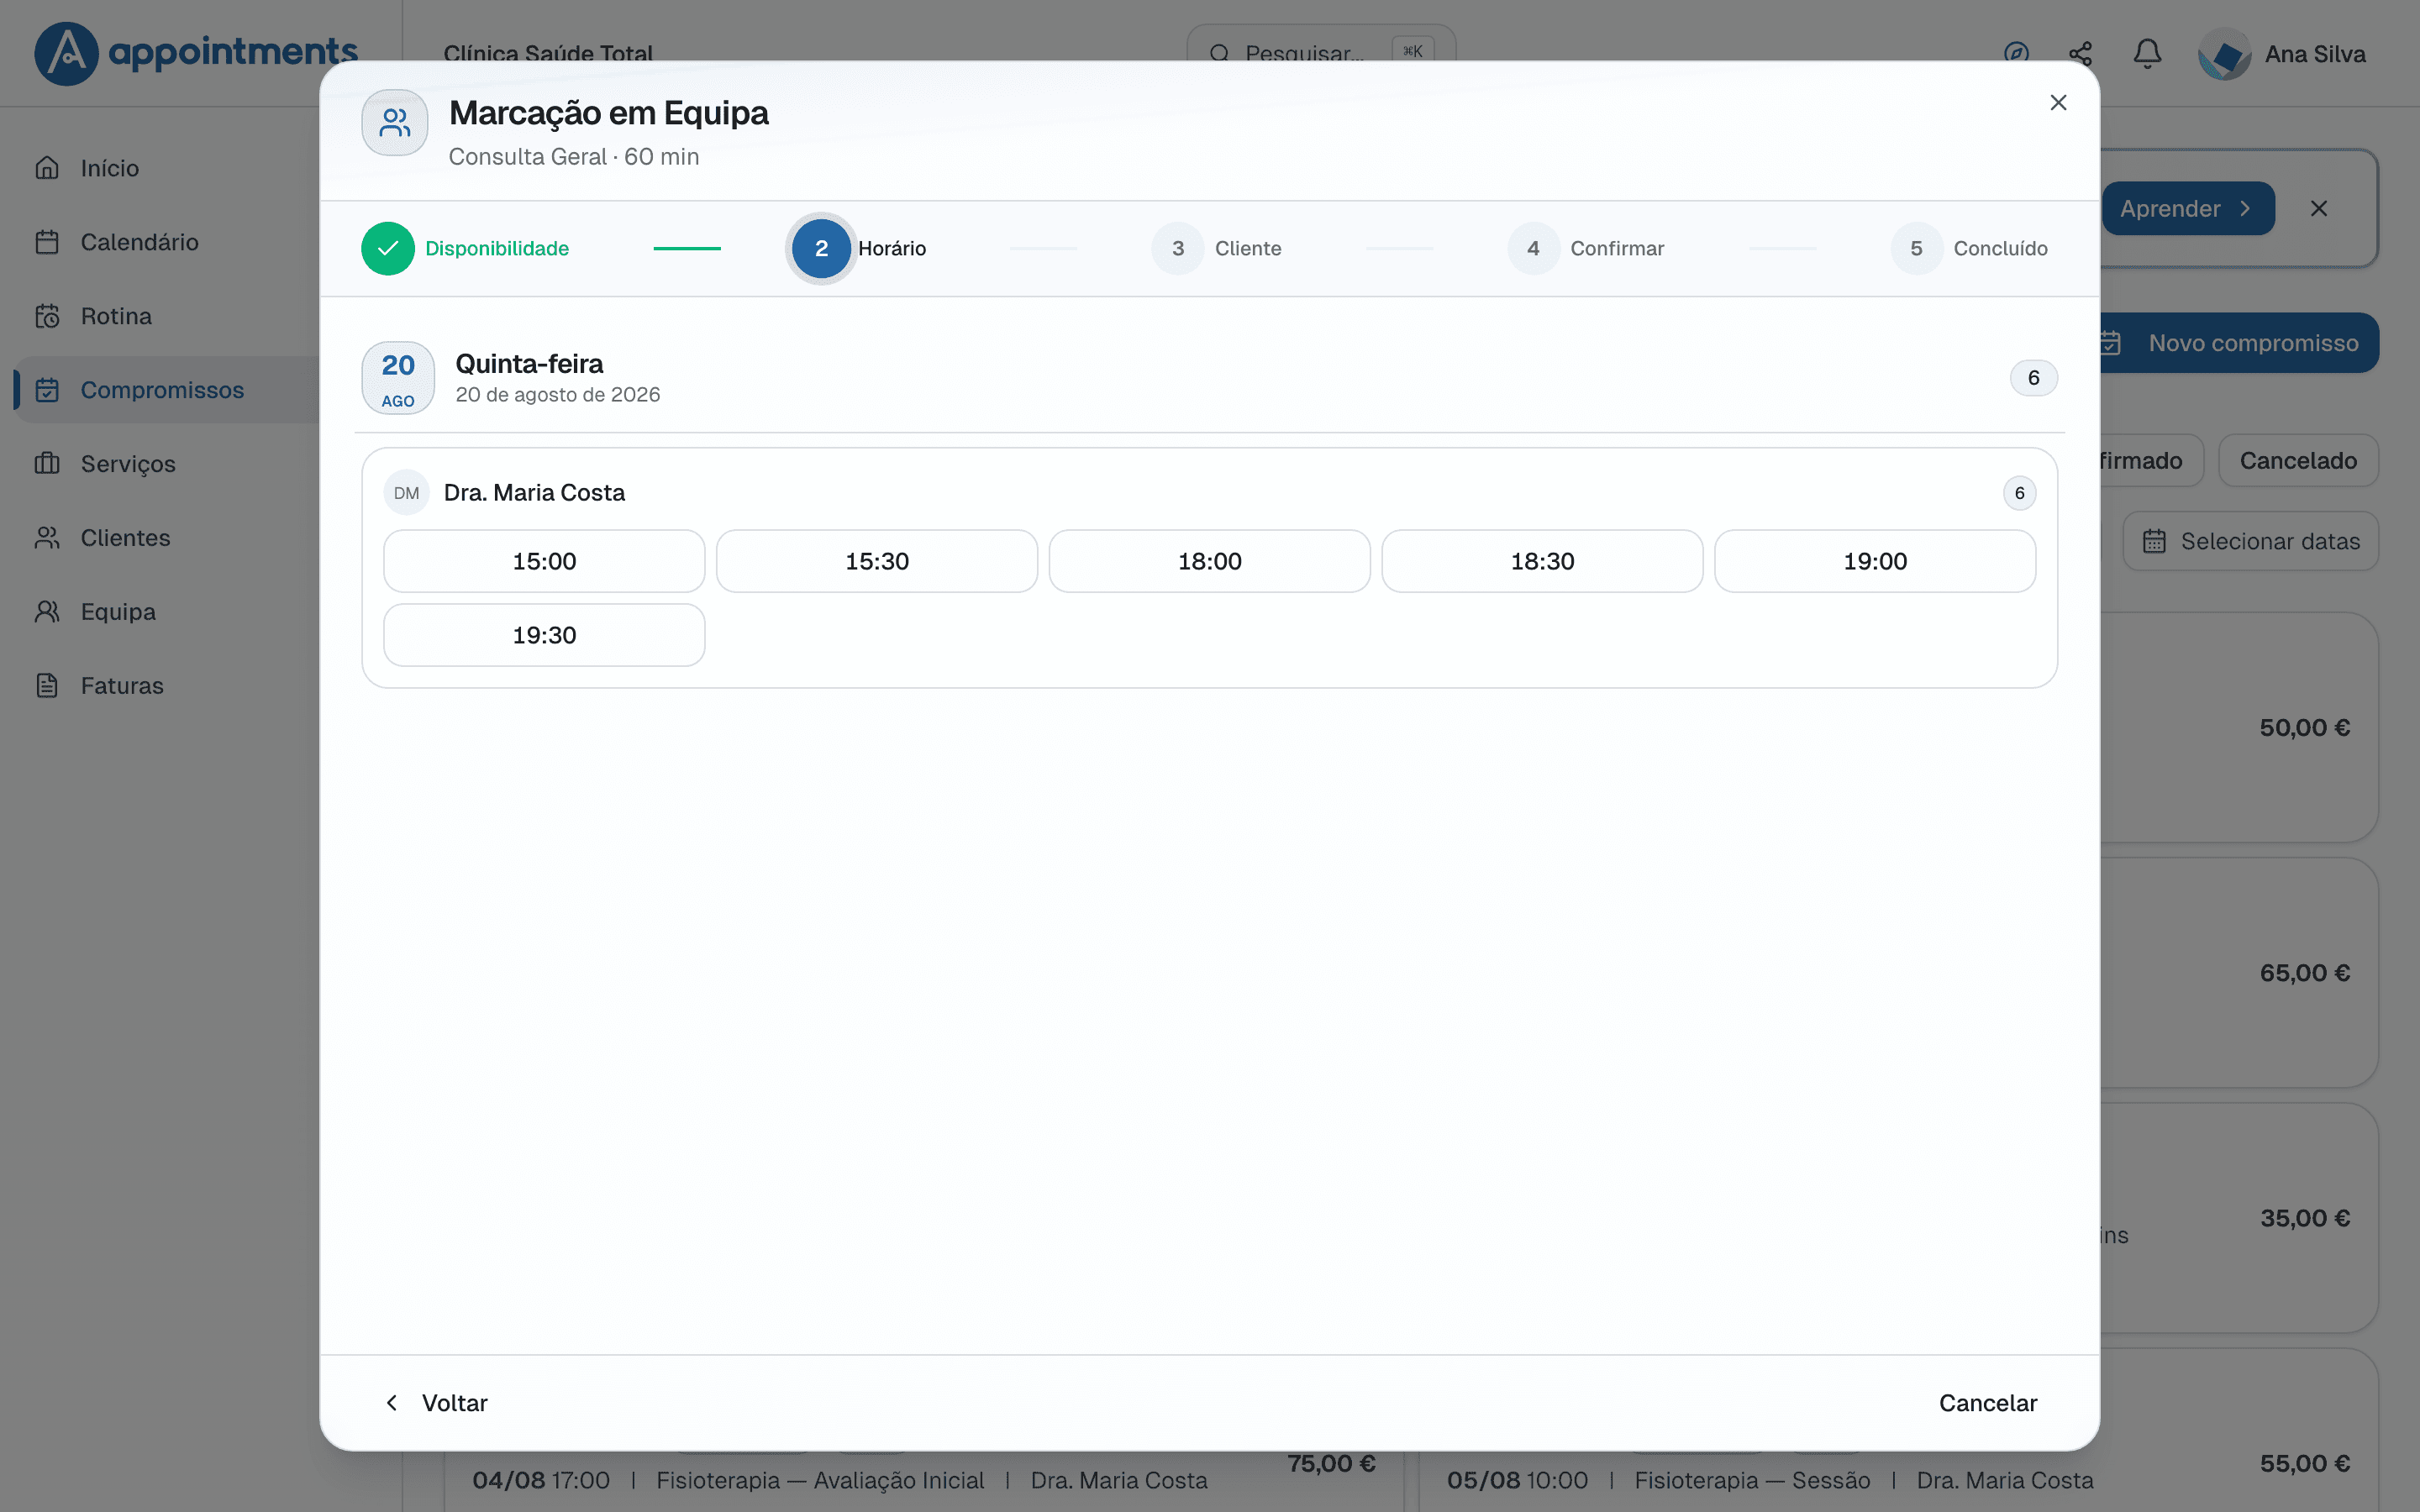This screenshot has height=1512, width=2420.
Task: Click the Clínica Saúde Total name
Action: click(548, 54)
